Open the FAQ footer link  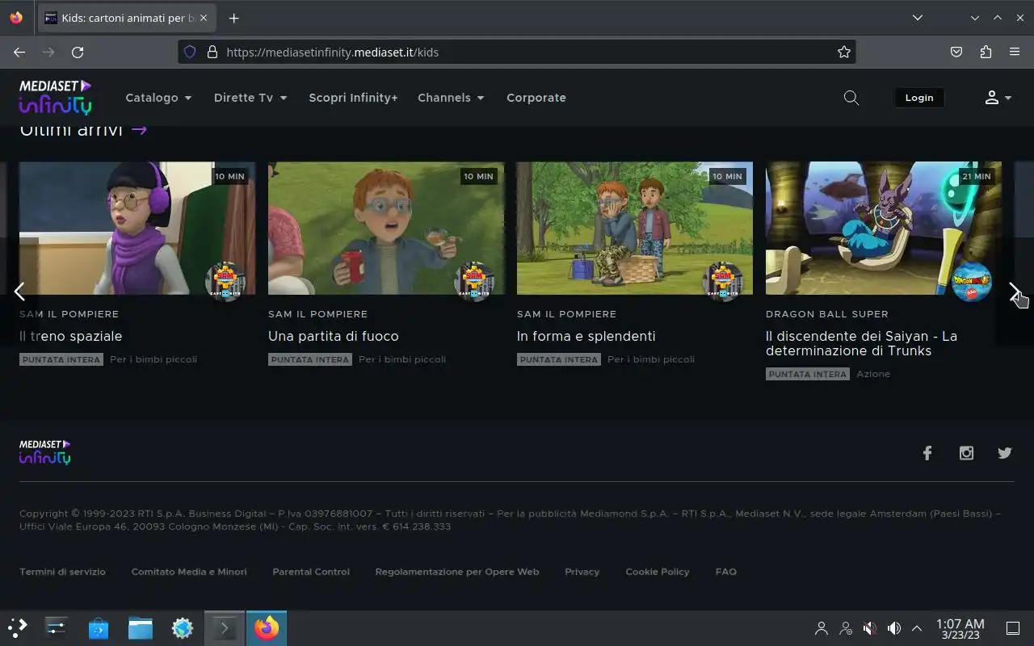coord(726,572)
